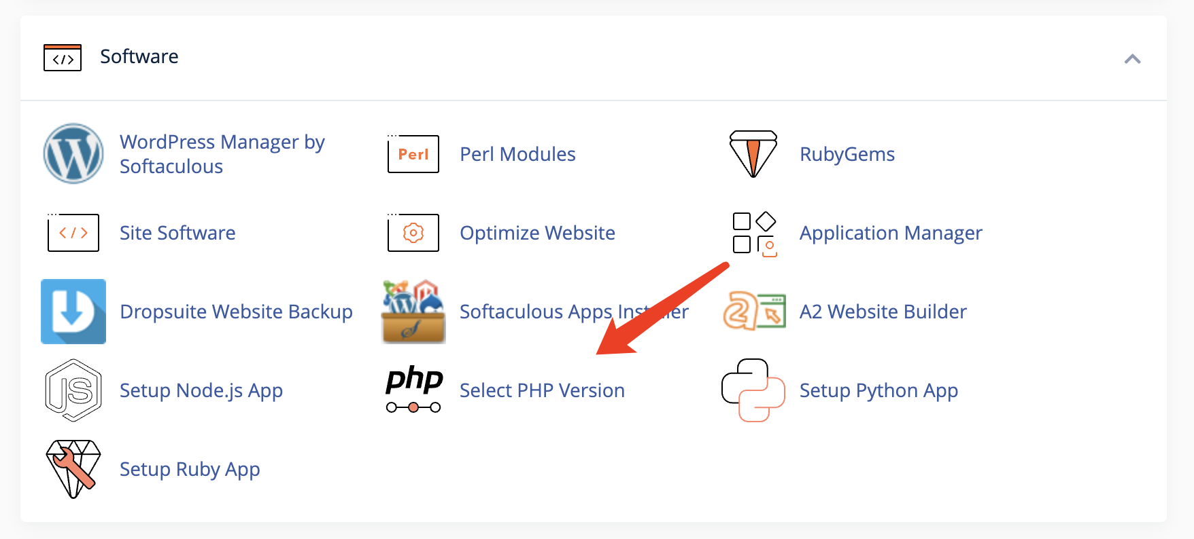The width and height of the screenshot is (1194, 539).
Task: Open the Dropsuite Website Backup icon
Action: [x=73, y=312]
